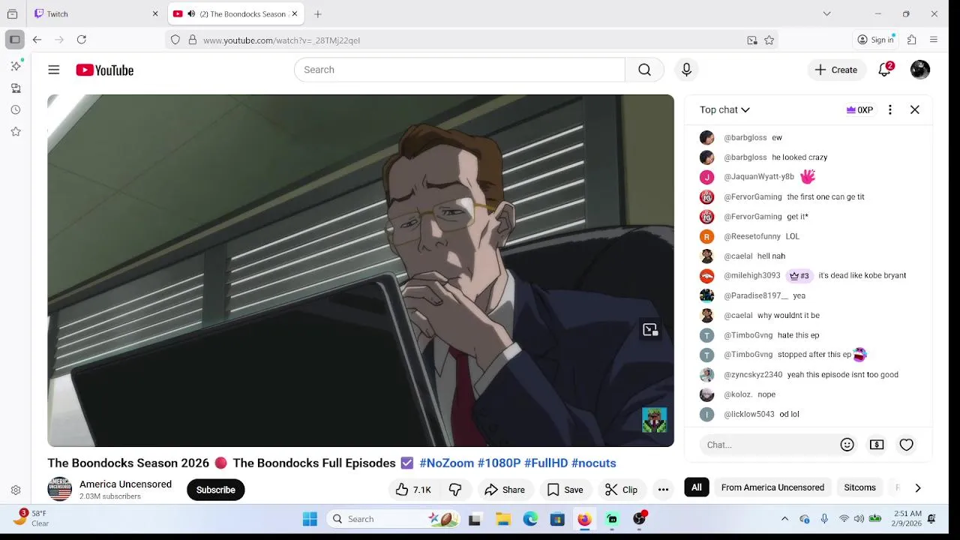
Task: Open the account avatar menu
Action: [x=920, y=70]
